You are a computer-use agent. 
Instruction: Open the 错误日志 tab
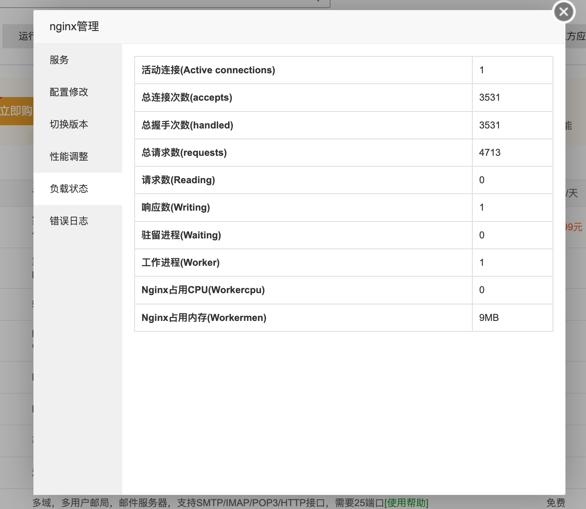(x=78, y=221)
